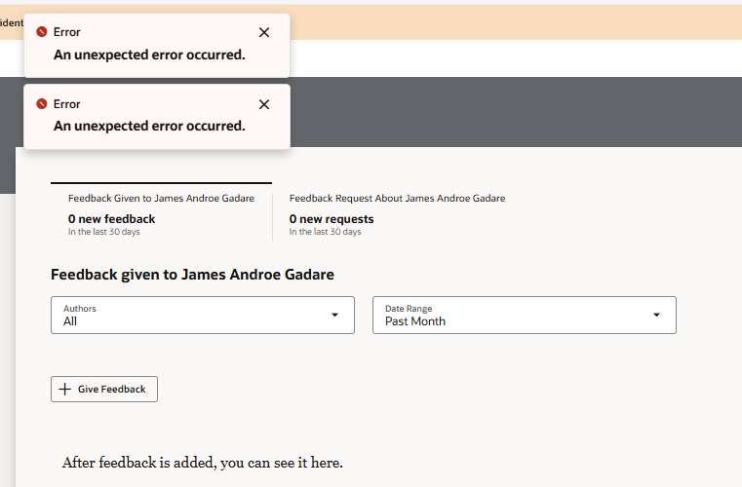This screenshot has height=487, width=742.
Task: Click the Authors dropdown arrow
Action: pos(334,315)
